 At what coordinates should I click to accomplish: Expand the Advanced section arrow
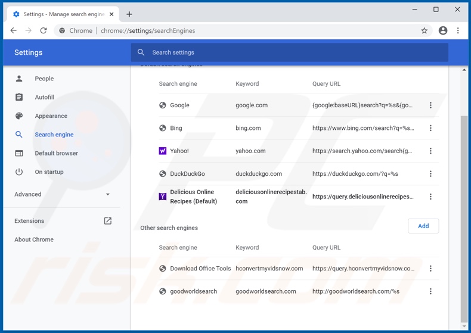click(108, 194)
